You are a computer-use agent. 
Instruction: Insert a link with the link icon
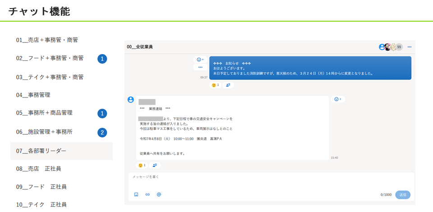click(x=147, y=194)
